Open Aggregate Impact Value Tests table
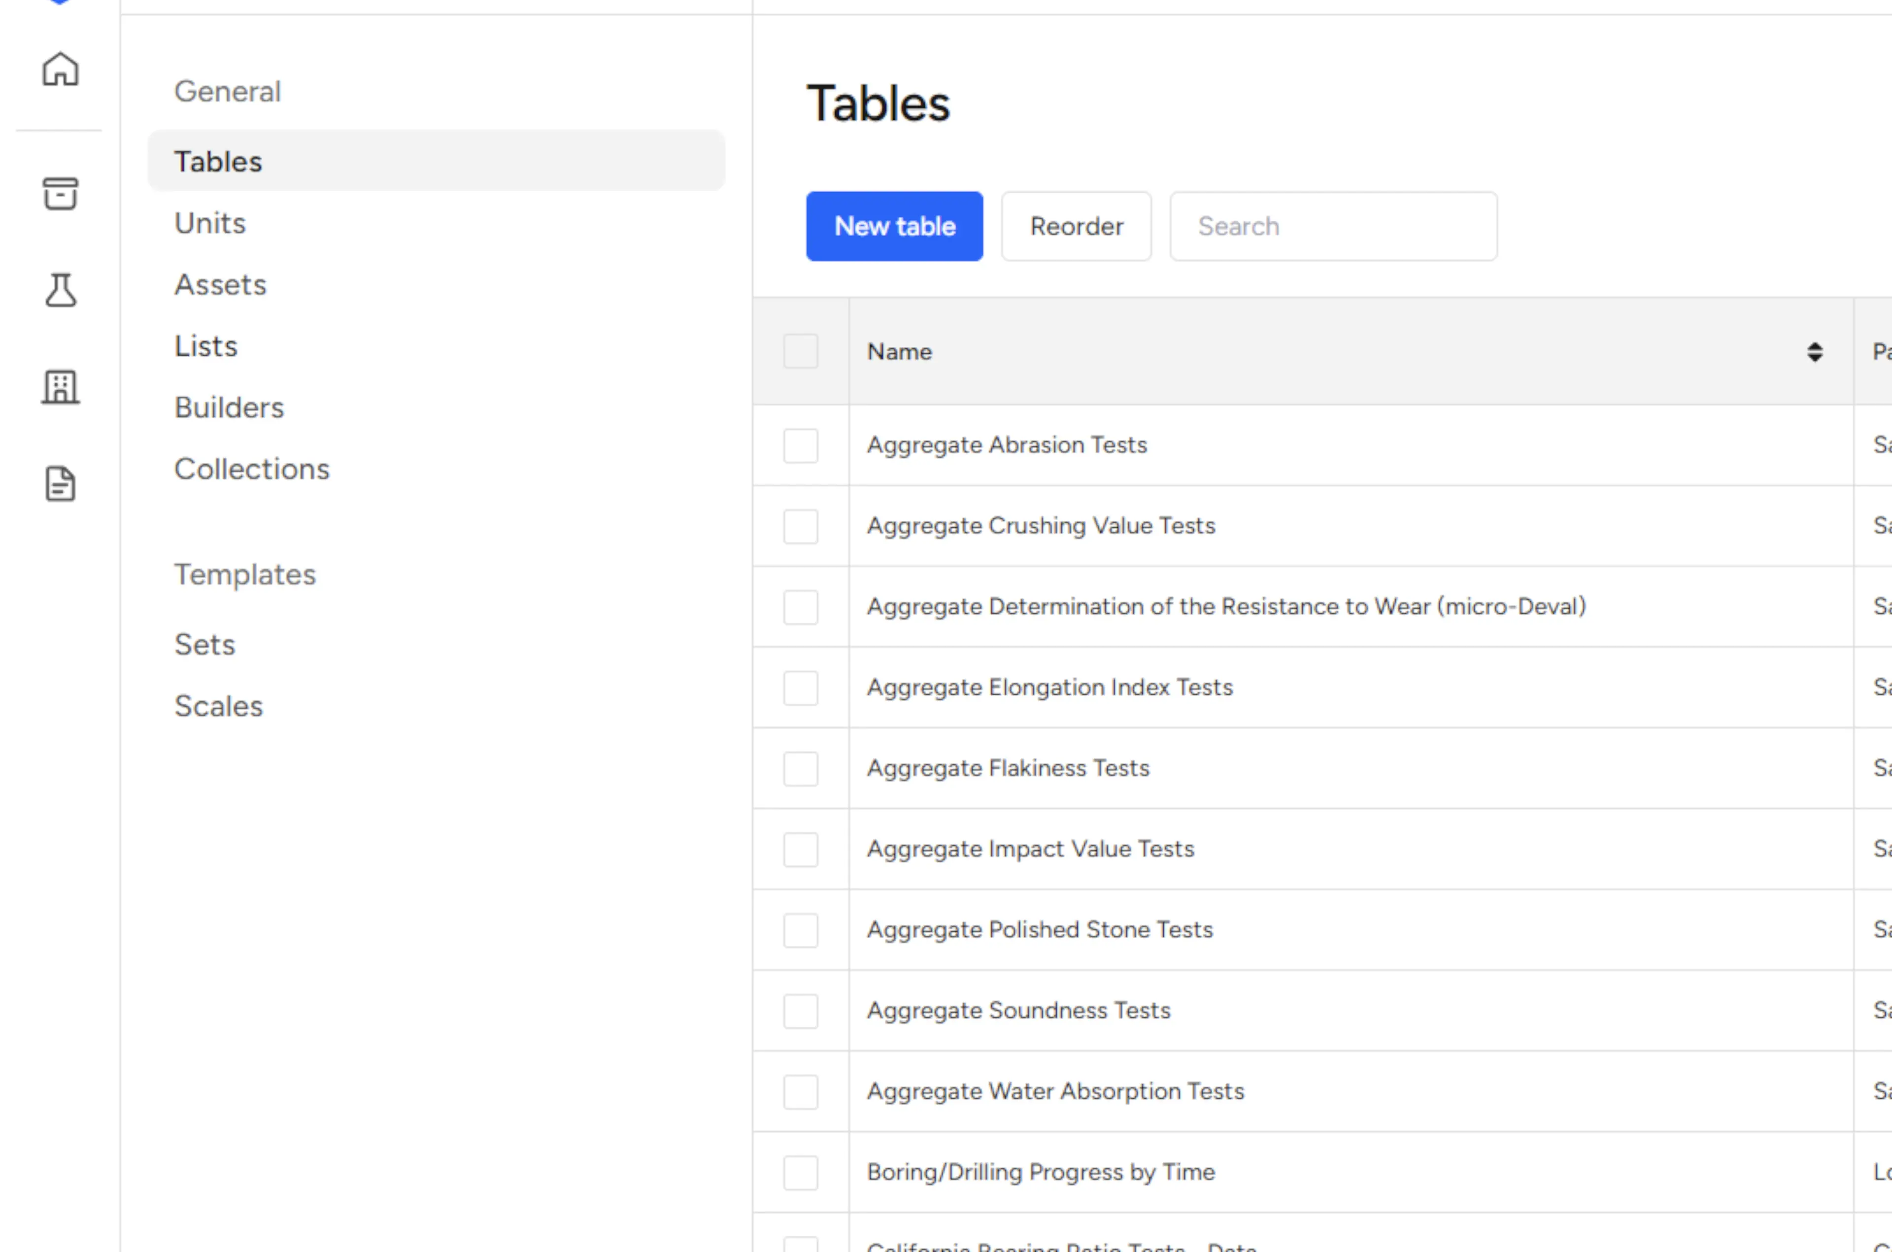Screen dimensions: 1892x1252 click(1030, 849)
